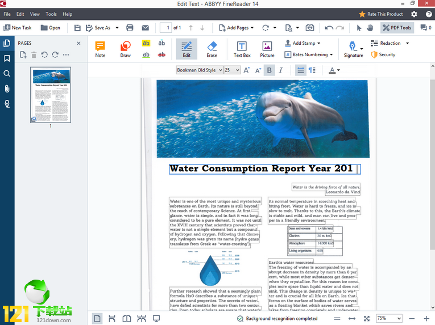Open the font color picker
This screenshot has height=325, width=435.
[x=334, y=70]
